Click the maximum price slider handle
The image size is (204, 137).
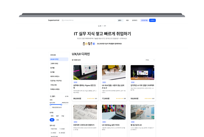61,105
